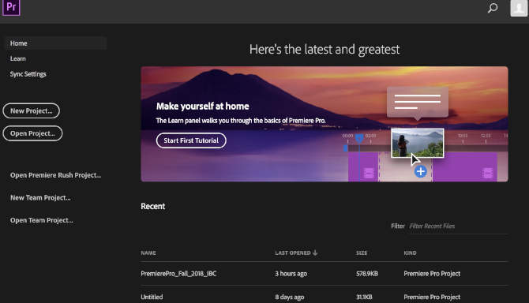Click the blue plus icon in the banner
Viewport: 529px width, 303px height.
click(x=420, y=171)
